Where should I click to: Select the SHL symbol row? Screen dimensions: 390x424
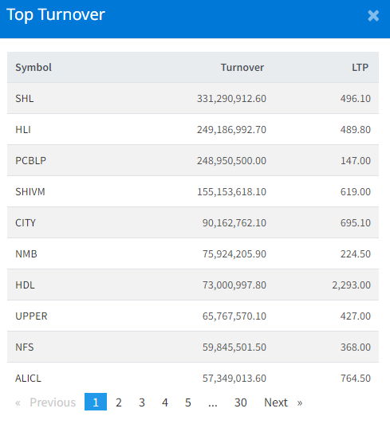(x=193, y=98)
